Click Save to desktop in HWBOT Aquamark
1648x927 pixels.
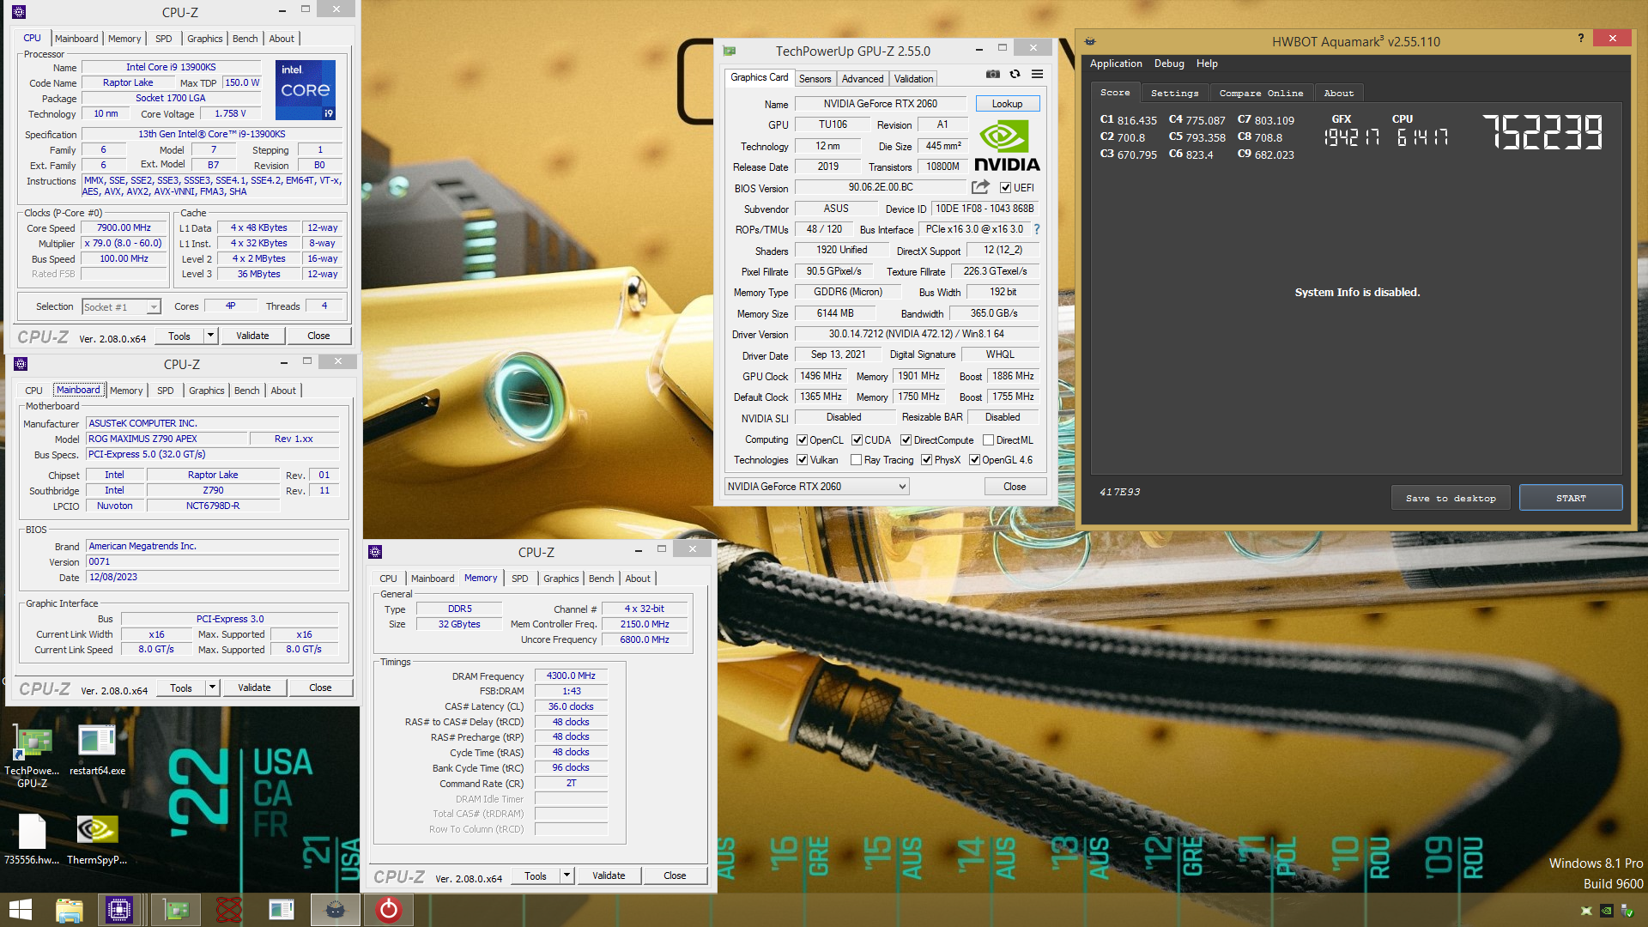point(1450,498)
